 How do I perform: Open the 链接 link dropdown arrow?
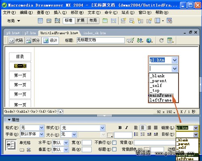pos(196,128)
